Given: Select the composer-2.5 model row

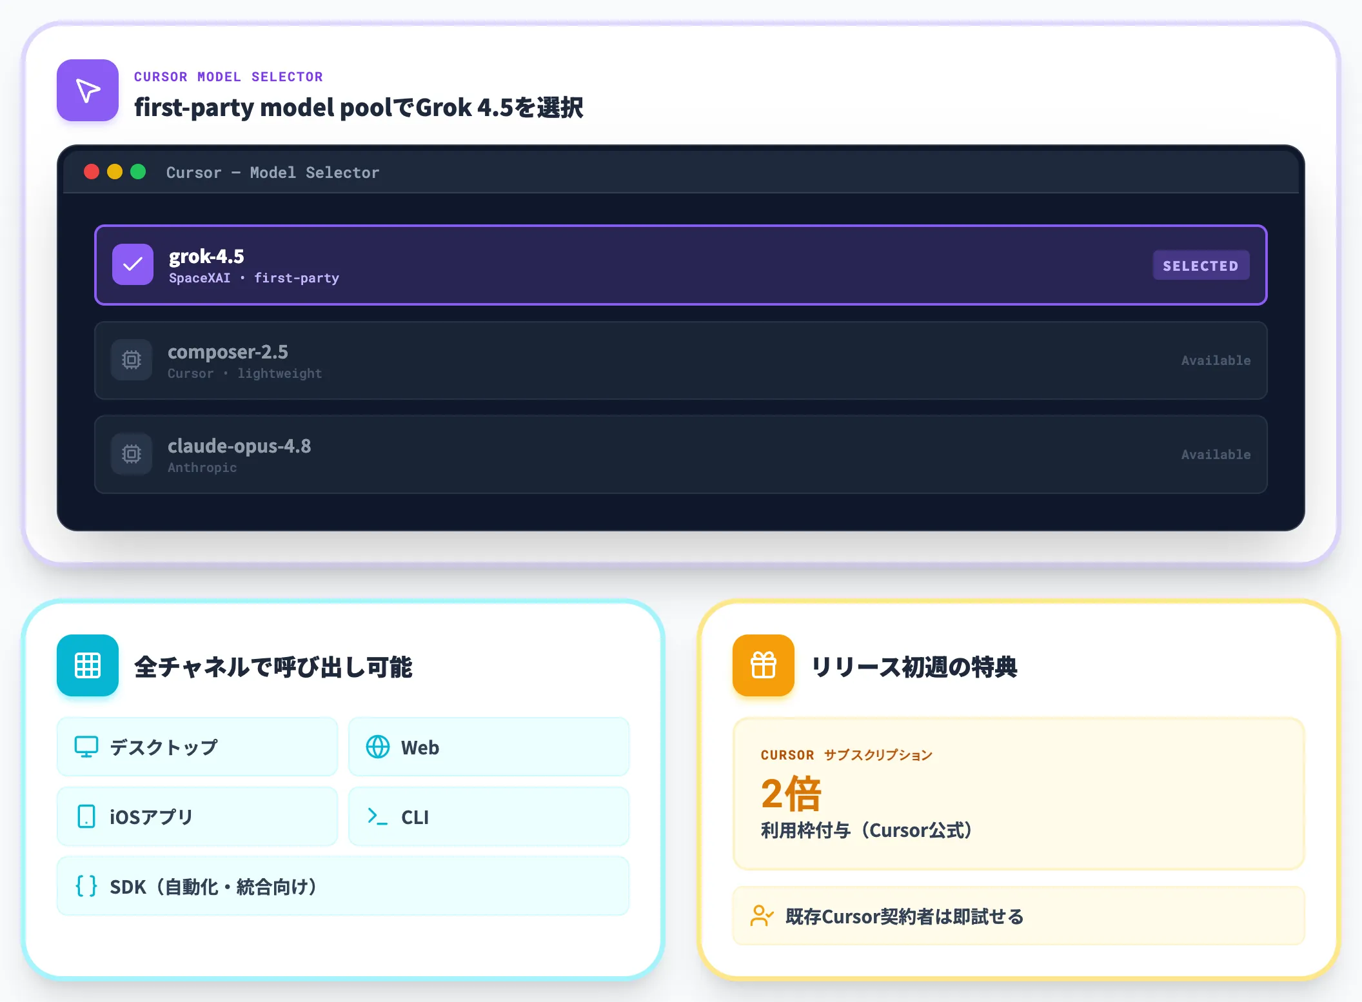Looking at the screenshot, I should (x=681, y=360).
